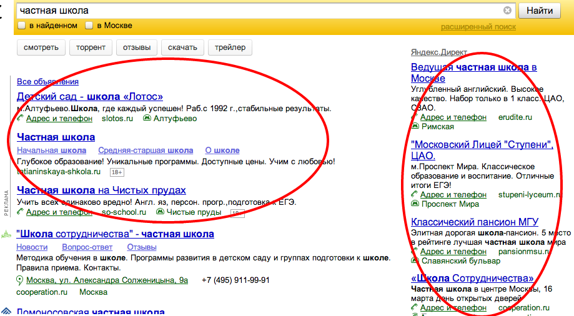
Task: Select the 'отзывы' suggestion button
Action: click(x=137, y=47)
